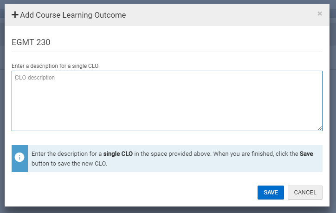Screen dimensions: 336x213
Task: Focus the CLO description text area
Action: pos(167,101)
